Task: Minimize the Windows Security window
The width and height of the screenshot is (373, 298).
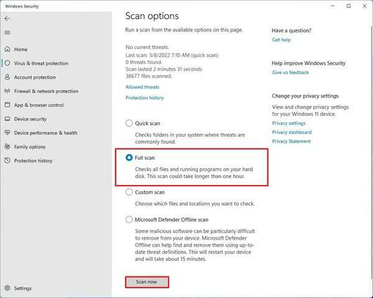Action: click(333, 6)
